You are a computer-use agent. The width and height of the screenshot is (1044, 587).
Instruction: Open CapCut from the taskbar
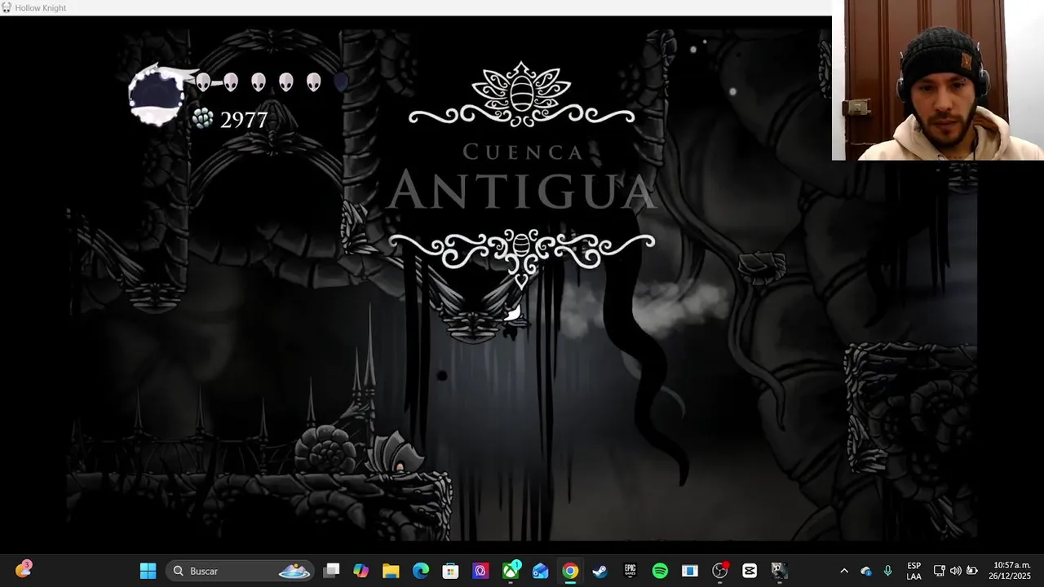click(x=750, y=571)
